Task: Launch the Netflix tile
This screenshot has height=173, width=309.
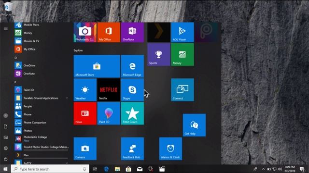Action: click(x=109, y=90)
